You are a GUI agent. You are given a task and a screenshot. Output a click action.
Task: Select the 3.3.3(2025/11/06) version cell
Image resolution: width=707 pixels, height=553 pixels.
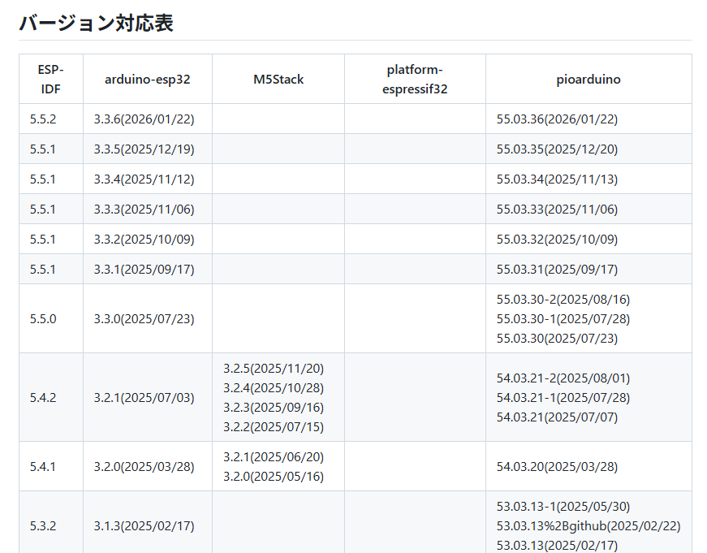(x=144, y=210)
